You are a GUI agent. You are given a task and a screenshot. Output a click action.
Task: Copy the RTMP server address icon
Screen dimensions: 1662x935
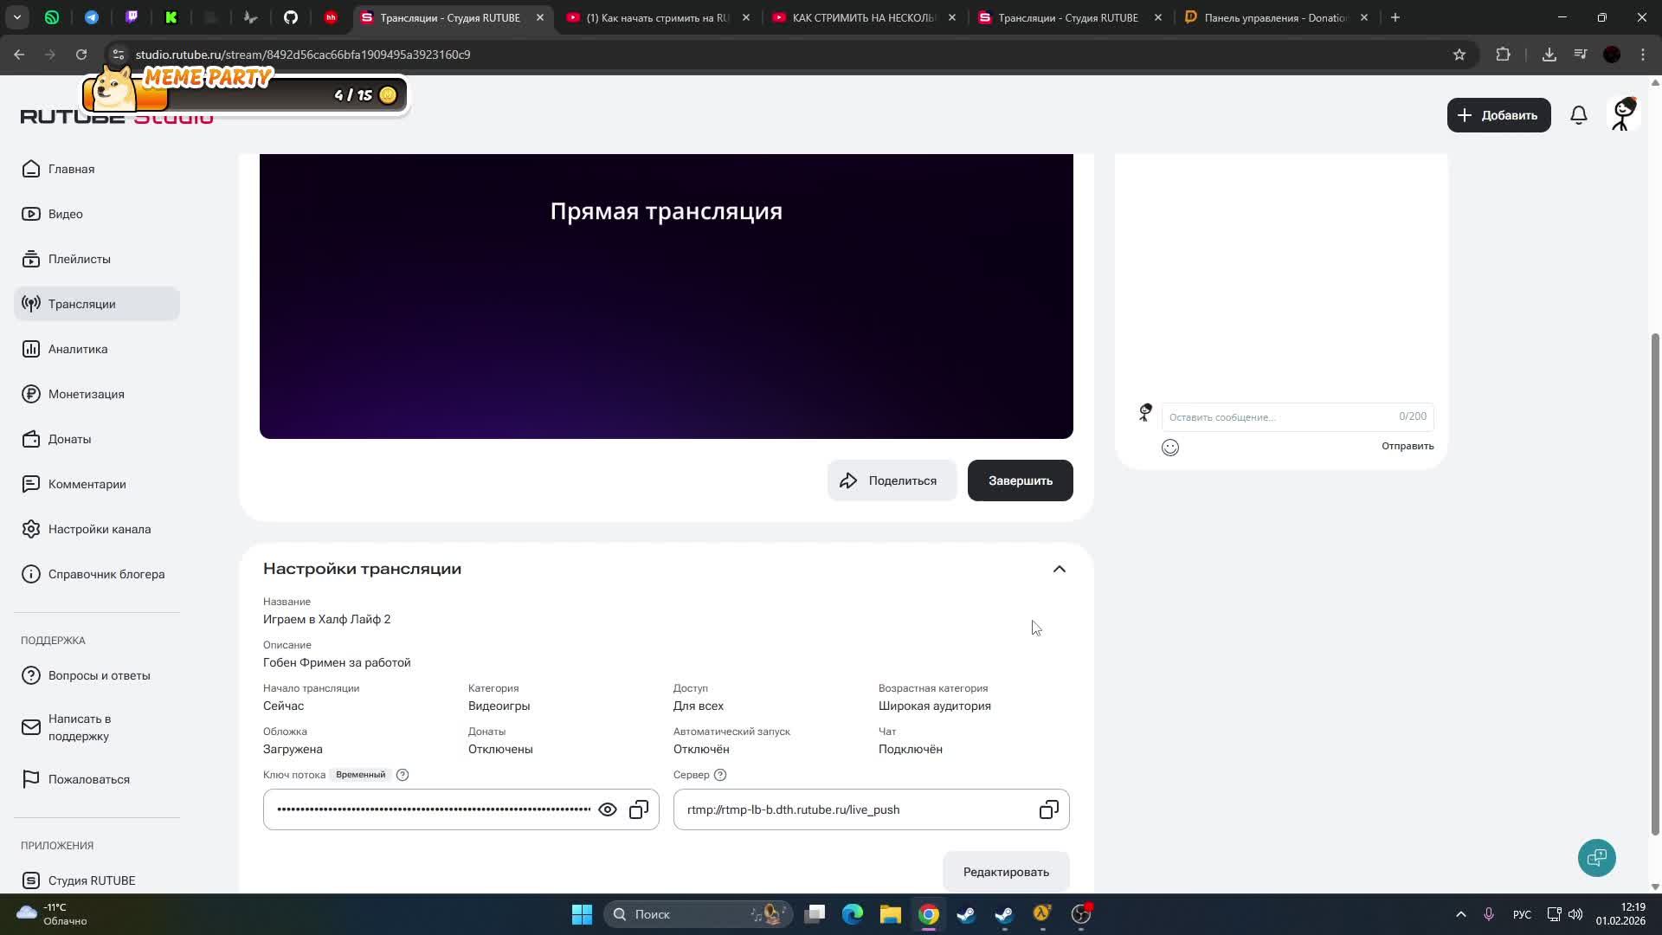click(x=1048, y=809)
